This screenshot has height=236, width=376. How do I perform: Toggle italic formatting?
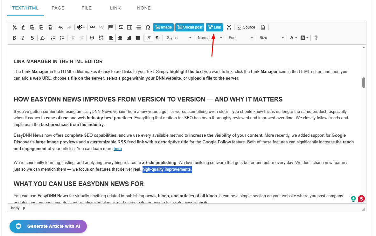pyautogui.click(x=23, y=38)
